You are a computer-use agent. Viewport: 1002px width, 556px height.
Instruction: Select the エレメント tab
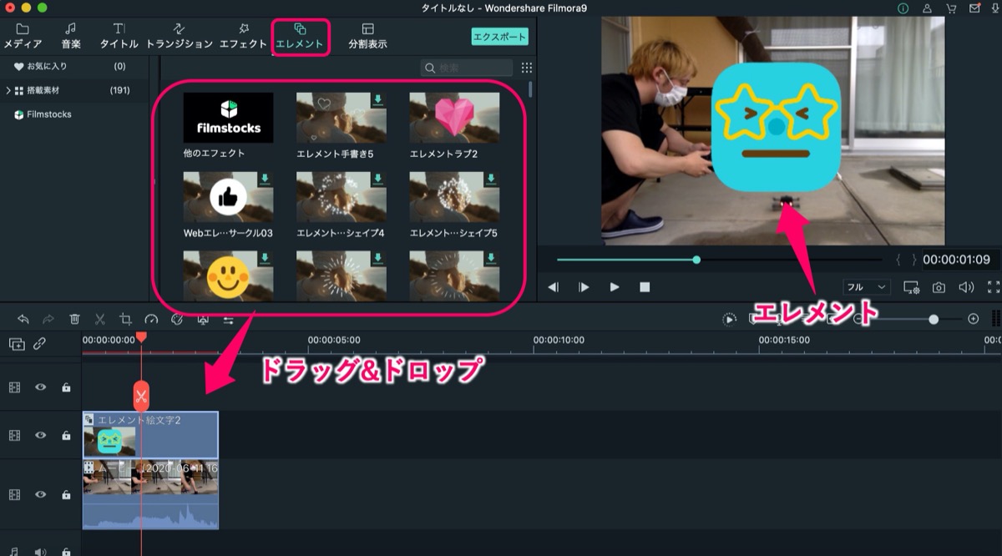(300, 37)
